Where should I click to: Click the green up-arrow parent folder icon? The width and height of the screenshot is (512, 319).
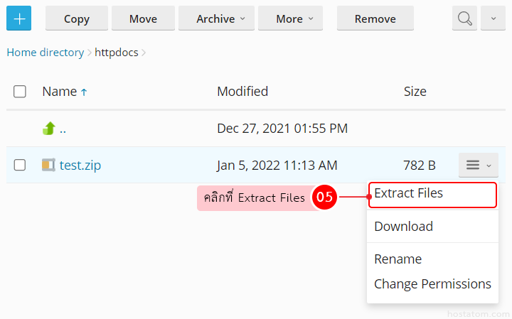tap(49, 129)
